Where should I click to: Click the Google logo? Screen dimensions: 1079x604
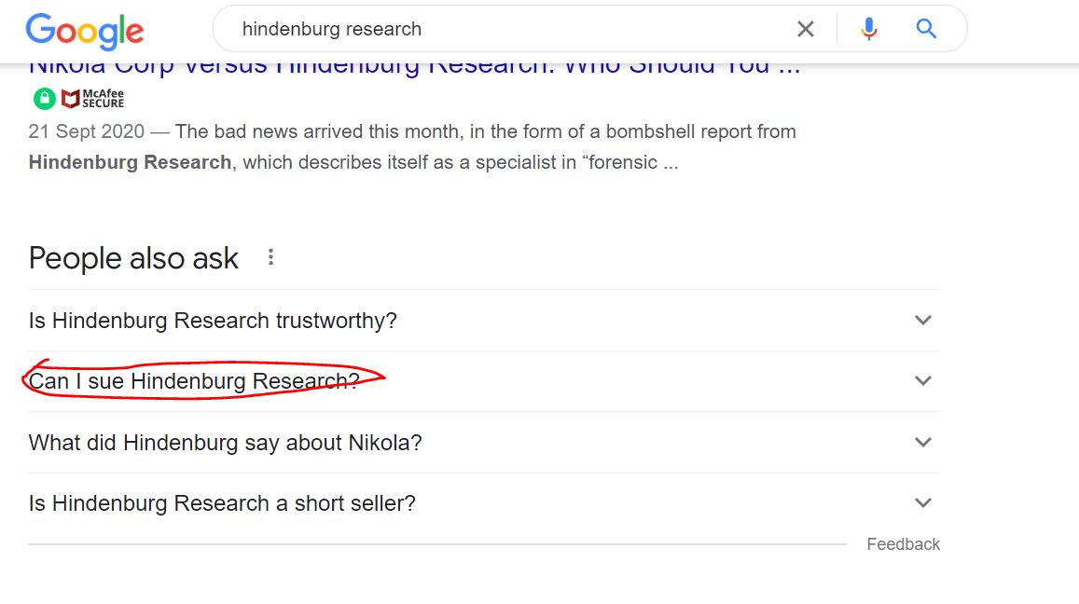85,31
